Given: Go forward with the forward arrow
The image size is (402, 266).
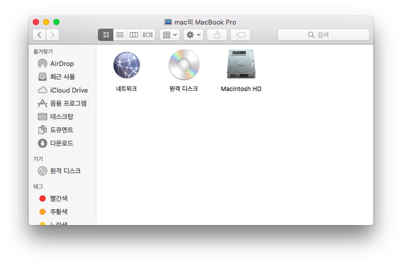Looking at the screenshot, I should pos(52,35).
